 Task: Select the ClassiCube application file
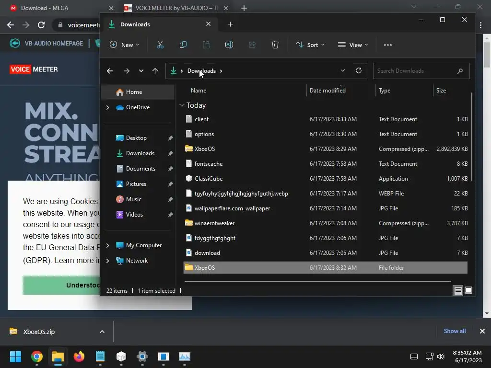click(326, 179)
